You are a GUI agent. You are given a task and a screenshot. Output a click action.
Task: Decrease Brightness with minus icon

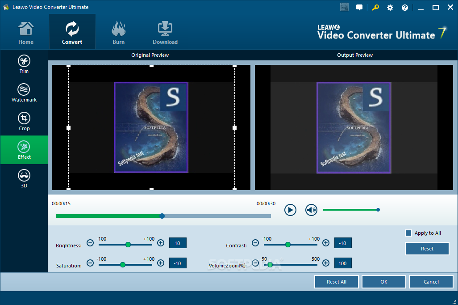pyautogui.click(x=90, y=243)
